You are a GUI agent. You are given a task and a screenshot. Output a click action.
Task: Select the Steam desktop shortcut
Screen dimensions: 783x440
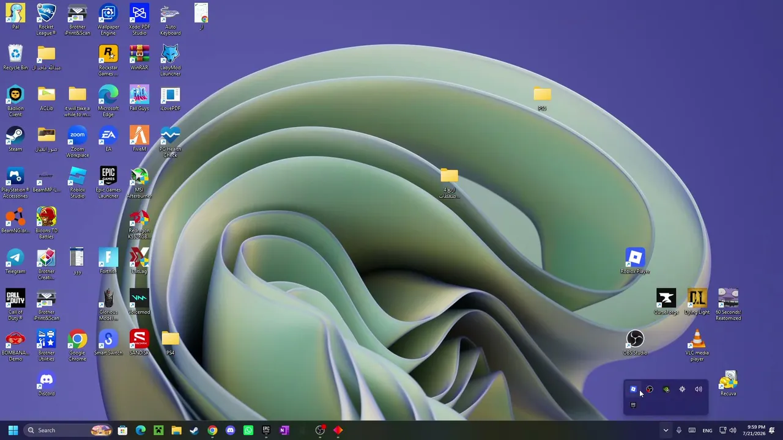(15, 139)
